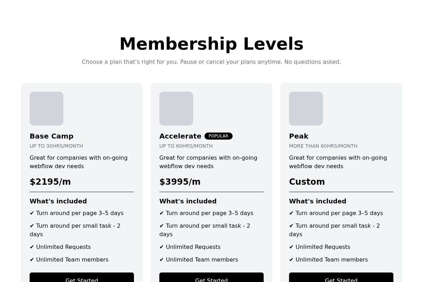Click the Custom price label
This screenshot has width=423, height=282.
click(x=307, y=182)
